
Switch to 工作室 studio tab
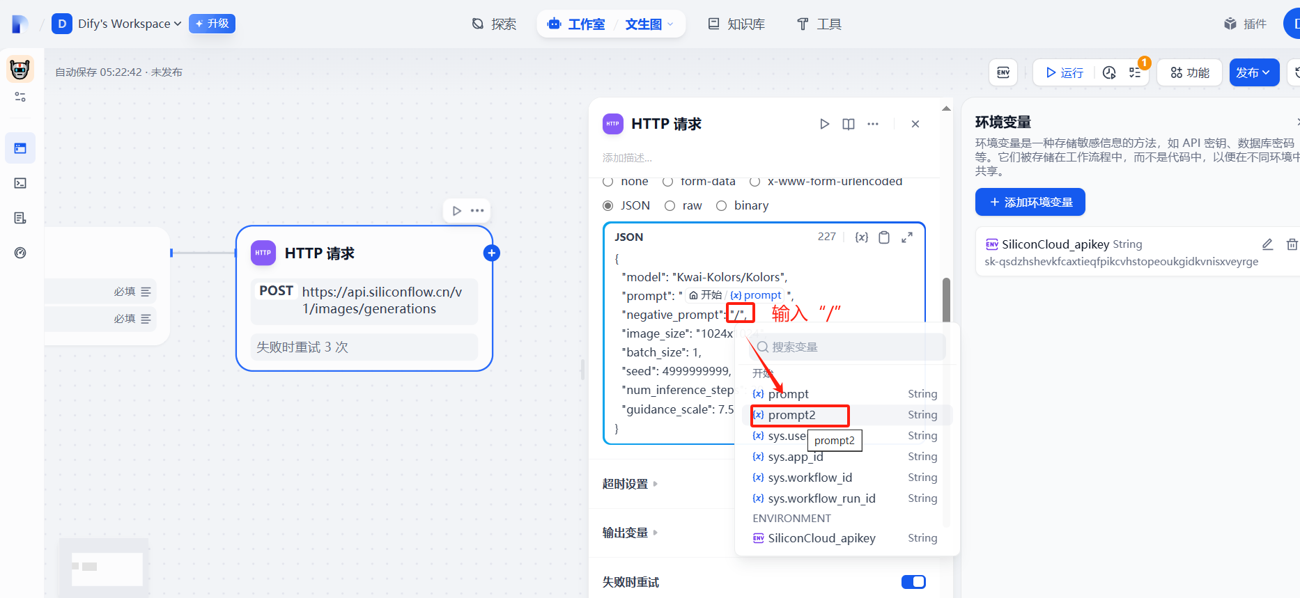[576, 24]
